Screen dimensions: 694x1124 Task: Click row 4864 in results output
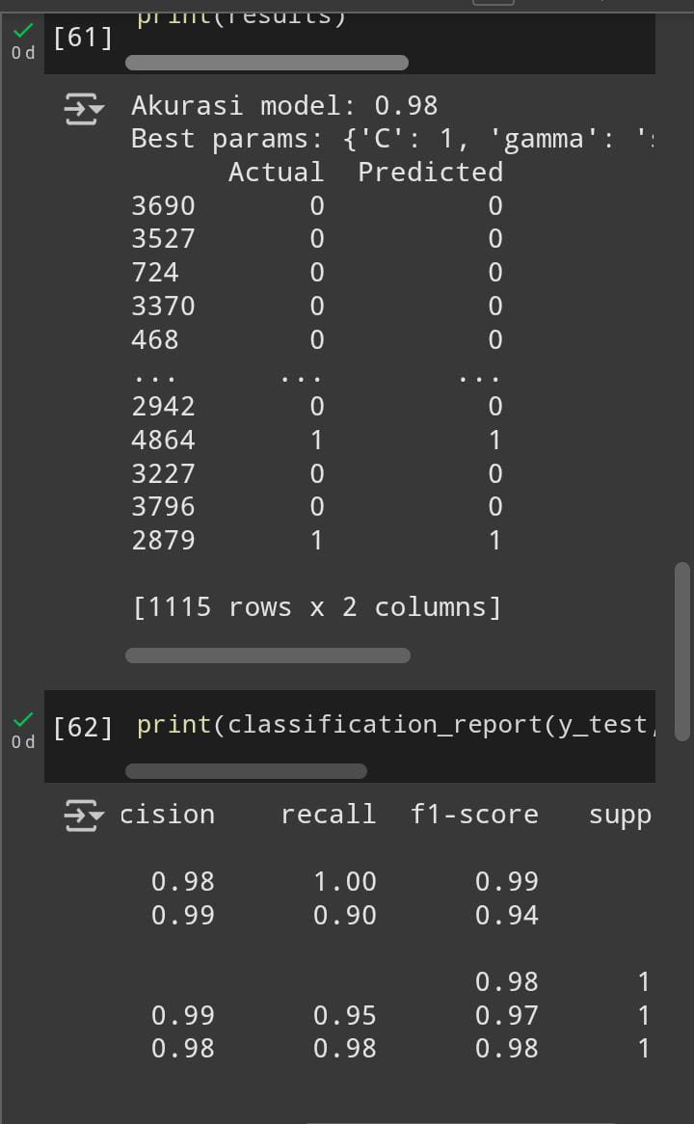pos(317,441)
